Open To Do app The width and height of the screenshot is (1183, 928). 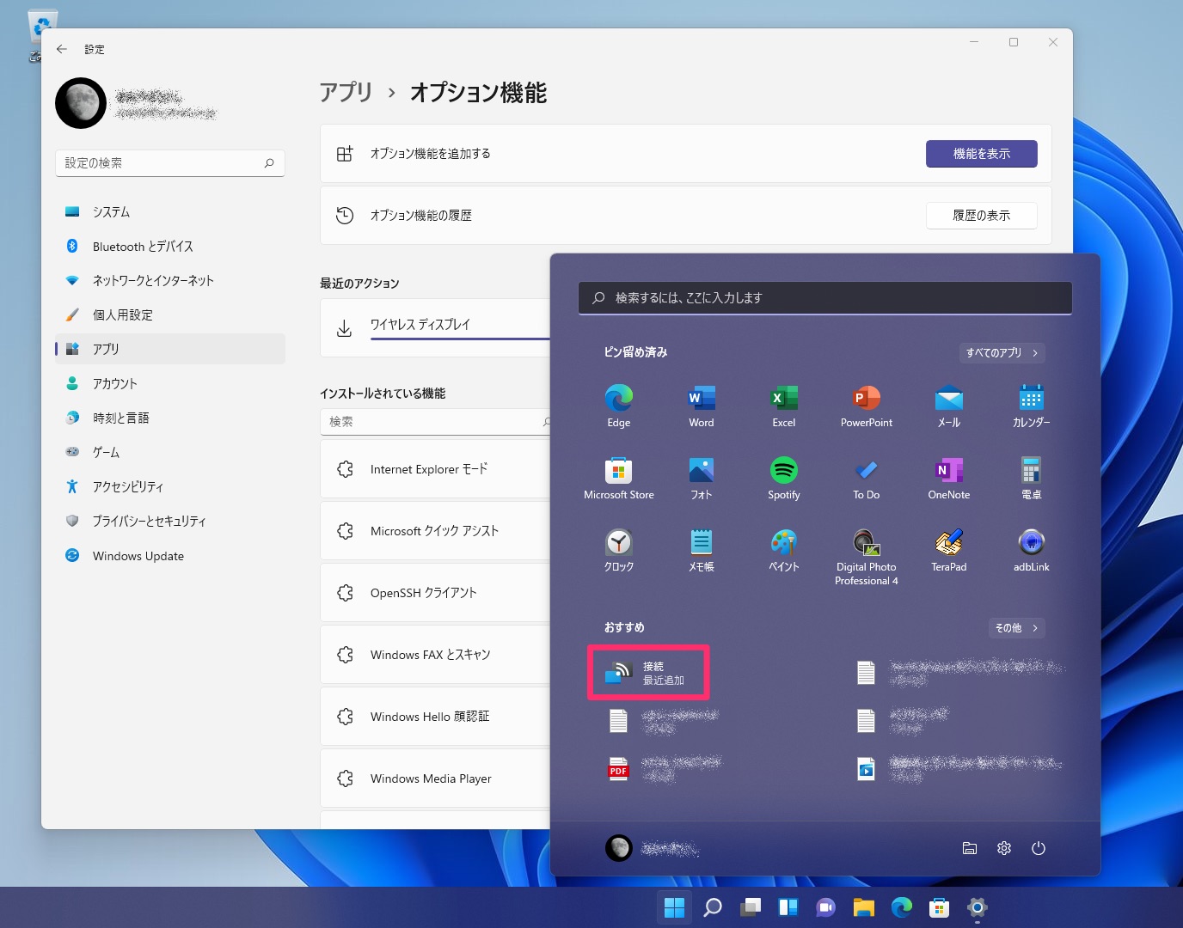coord(866,478)
